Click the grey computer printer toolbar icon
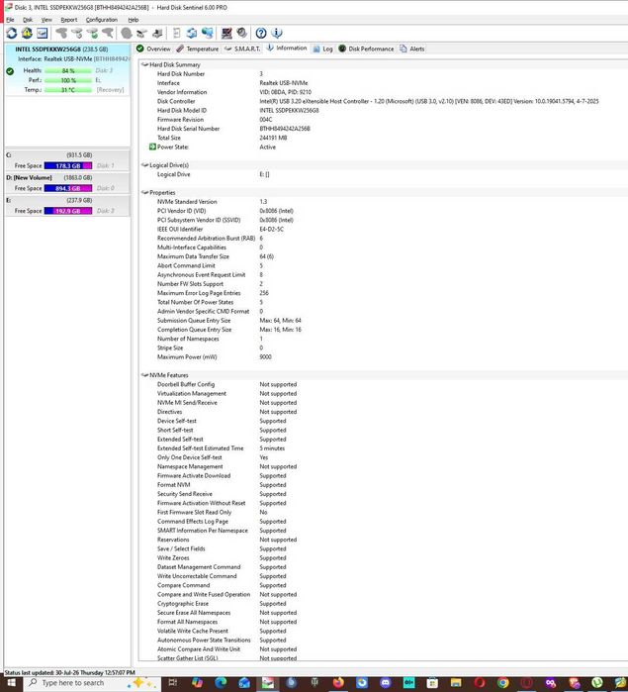The height and width of the screenshot is (692, 628). [x=157, y=33]
